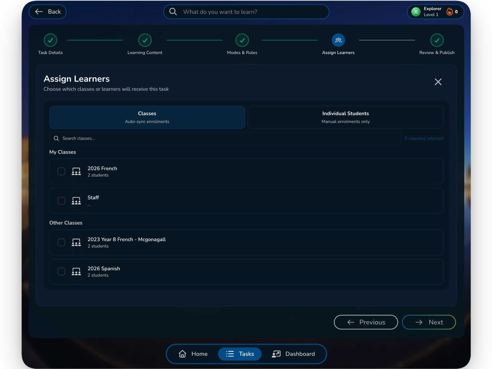Click the class group icon beside Staff
Screen dimensions: 492x369
[76, 201]
